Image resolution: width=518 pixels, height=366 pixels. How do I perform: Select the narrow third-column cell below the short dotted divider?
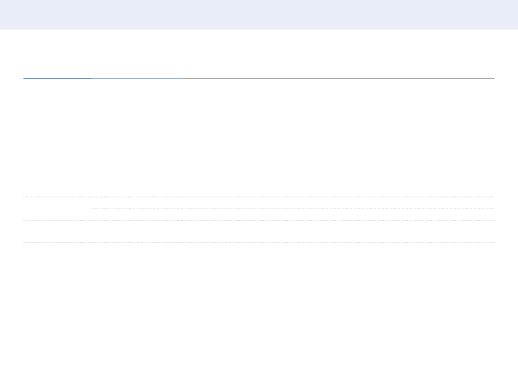(x=338, y=215)
